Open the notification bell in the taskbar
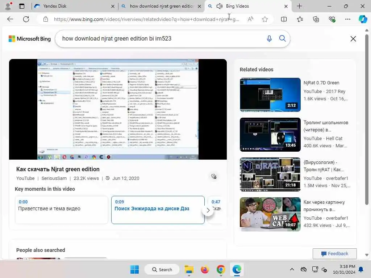371x278 pixels. [x=361, y=269]
